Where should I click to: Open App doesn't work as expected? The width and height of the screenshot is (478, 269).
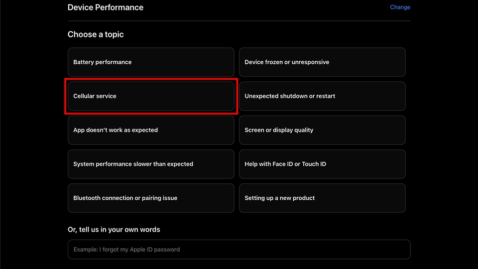pyautogui.click(x=151, y=130)
